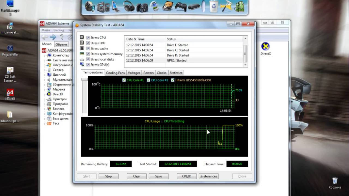
Task: Click the backpack icon in the top dock
Action: 90,7
